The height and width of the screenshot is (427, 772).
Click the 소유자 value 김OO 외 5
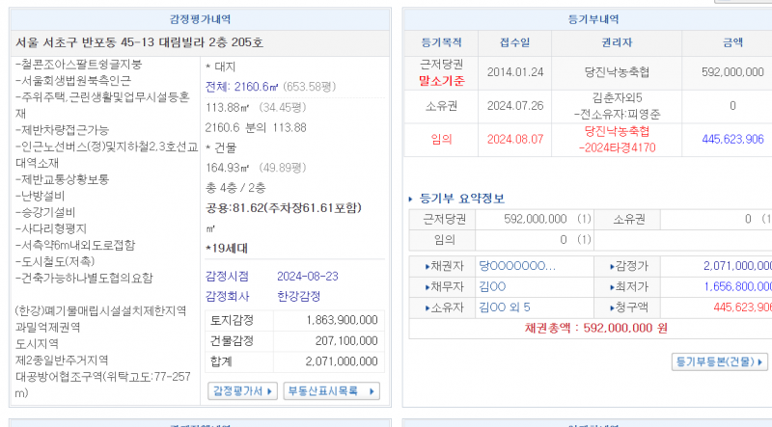point(504,307)
